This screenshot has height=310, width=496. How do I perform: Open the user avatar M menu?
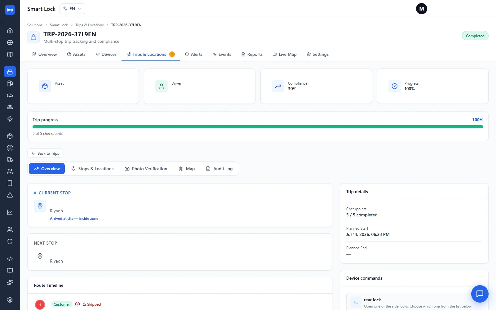(x=422, y=9)
